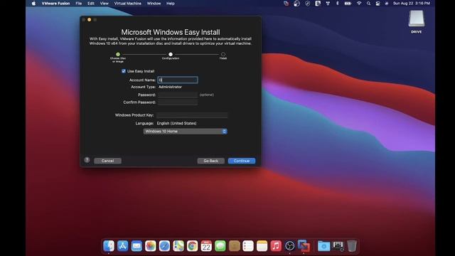
Task: Open Photos from the dock
Action: tap(151, 246)
